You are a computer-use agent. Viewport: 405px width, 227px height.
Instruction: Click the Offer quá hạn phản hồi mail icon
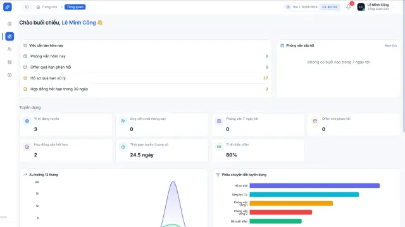25,67
